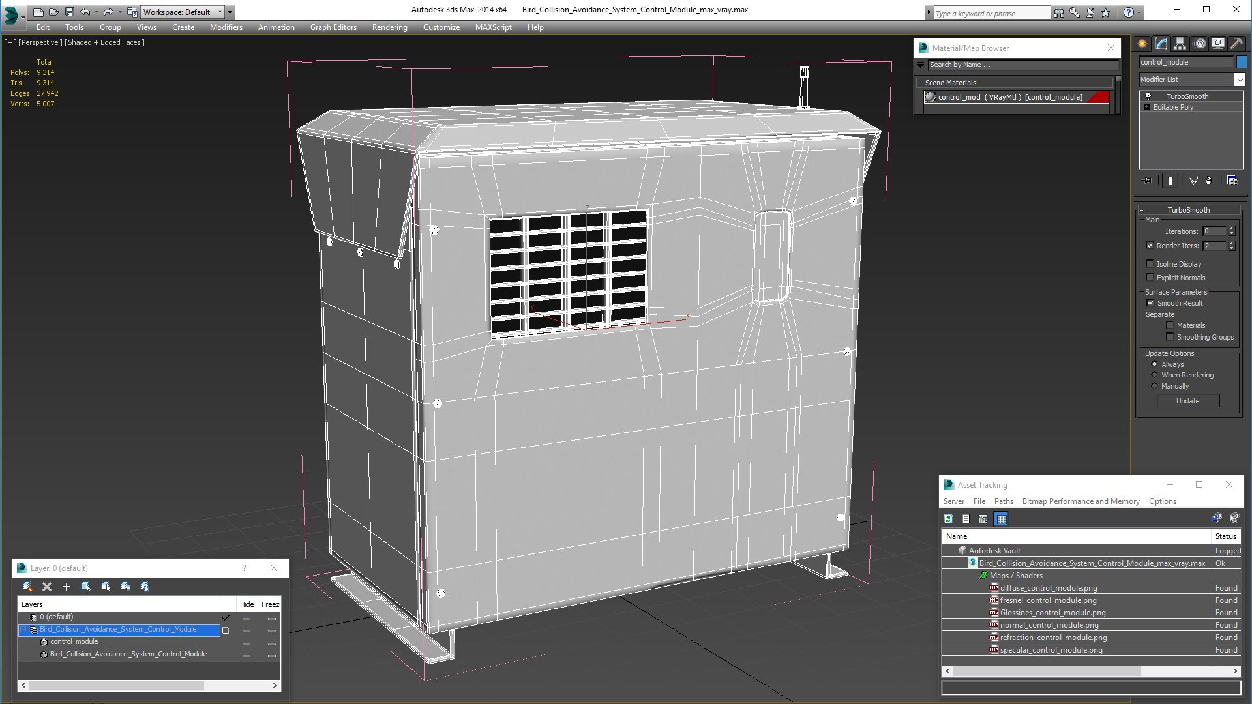This screenshot has width=1252, height=704.
Task: Expand the Editable Poly stack entry
Action: tap(1146, 107)
